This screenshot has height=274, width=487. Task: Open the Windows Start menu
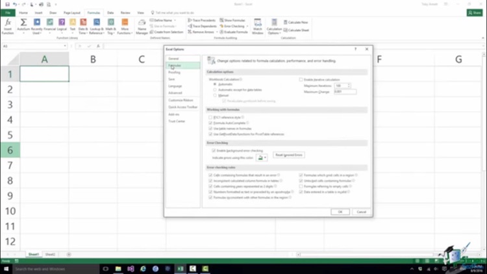[x=6, y=269]
